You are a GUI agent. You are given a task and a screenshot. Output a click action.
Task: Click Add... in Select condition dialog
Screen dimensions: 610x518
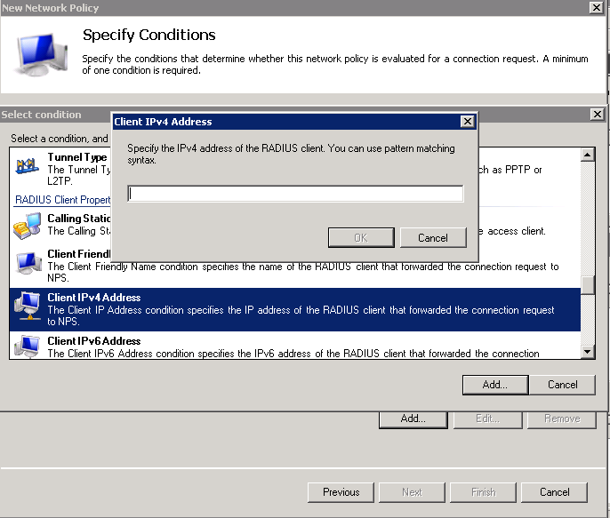(494, 385)
